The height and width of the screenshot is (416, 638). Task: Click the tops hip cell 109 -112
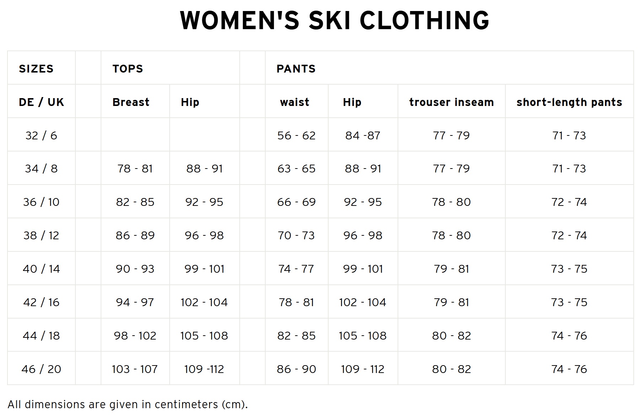click(204, 369)
